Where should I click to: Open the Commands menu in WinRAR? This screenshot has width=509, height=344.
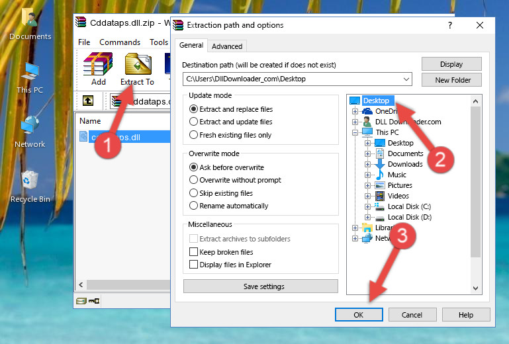pos(120,42)
